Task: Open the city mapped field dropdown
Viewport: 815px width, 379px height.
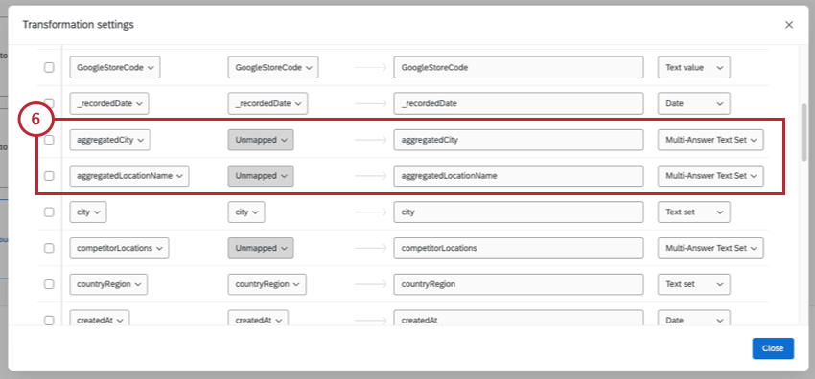Action: pos(245,212)
